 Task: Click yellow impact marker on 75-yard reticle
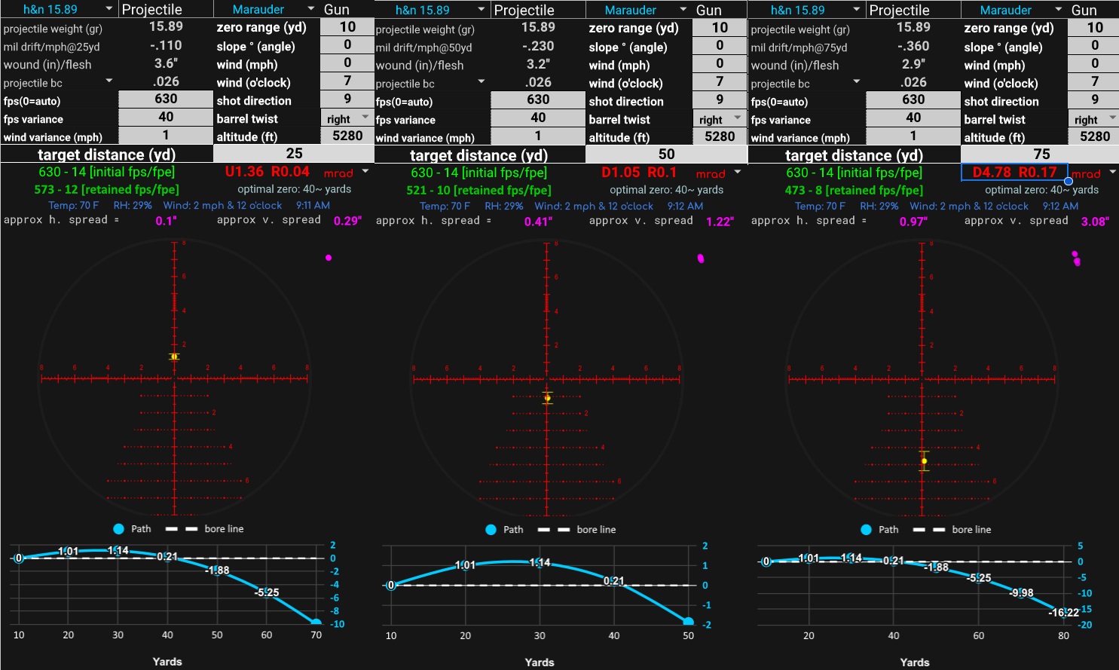[x=924, y=461]
